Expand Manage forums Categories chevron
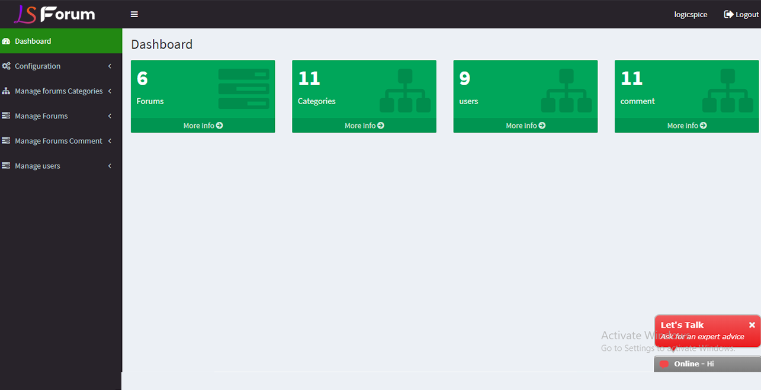Screen dimensions: 761x390 click(x=110, y=91)
